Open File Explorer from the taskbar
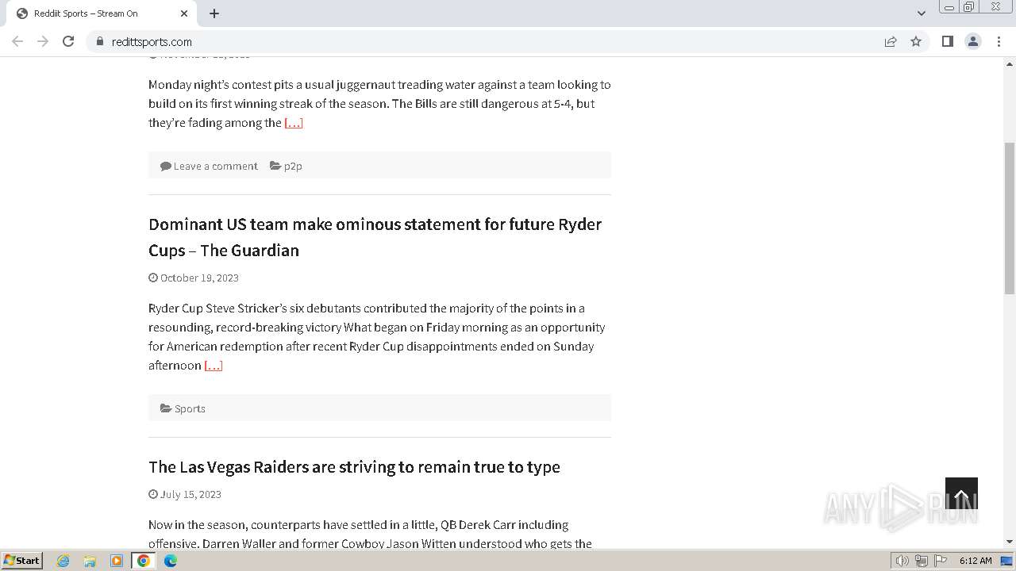This screenshot has height=571, width=1016. [x=90, y=561]
